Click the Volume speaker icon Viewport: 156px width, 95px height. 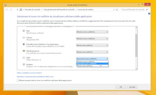[x=24, y=38]
